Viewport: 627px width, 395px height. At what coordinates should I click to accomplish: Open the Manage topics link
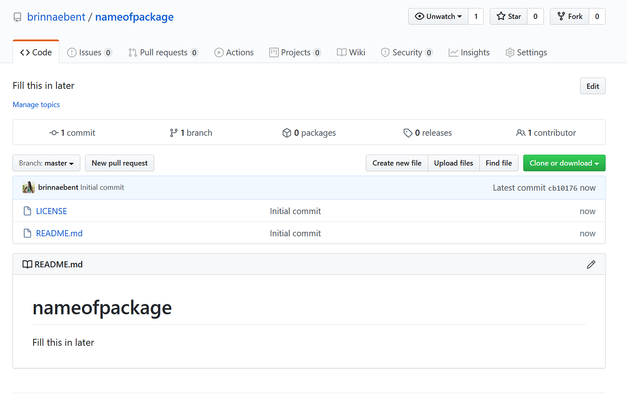tap(36, 104)
